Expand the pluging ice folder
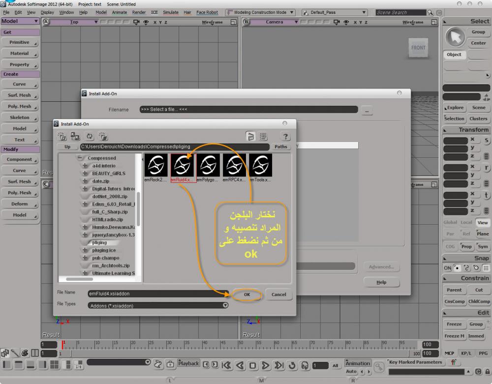This screenshot has width=492, height=384. point(85,250)
